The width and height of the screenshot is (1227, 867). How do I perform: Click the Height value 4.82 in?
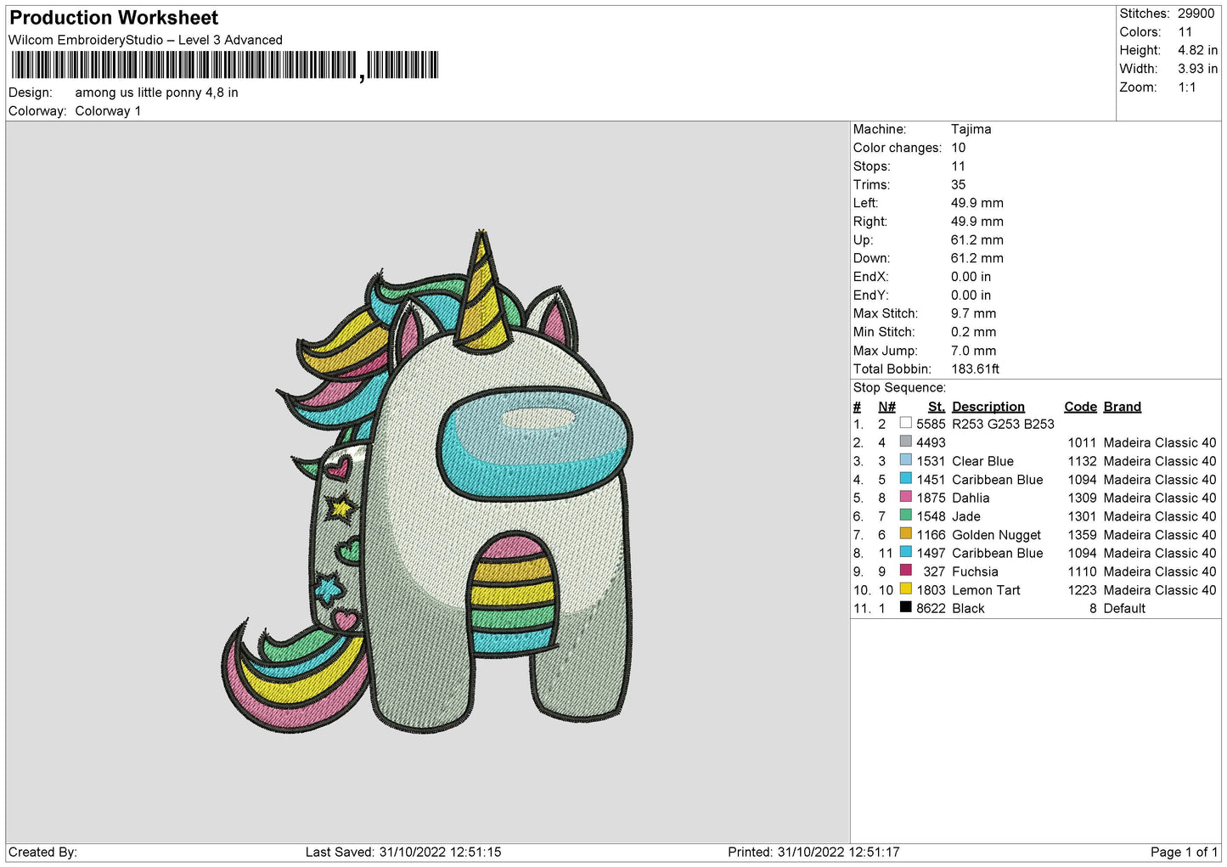tap(1197, 51)
